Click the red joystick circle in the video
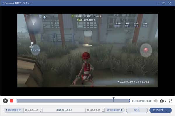The height and width of the screenshot is (116, 175). pos(146,50)
